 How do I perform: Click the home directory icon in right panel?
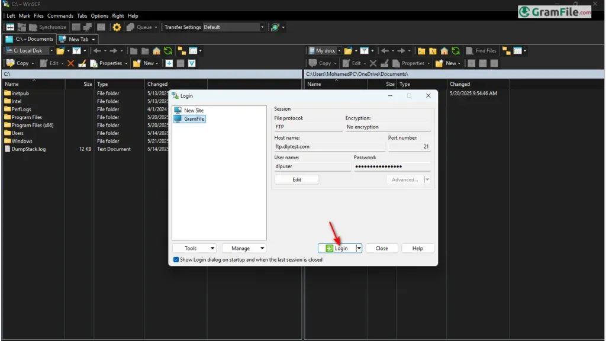tap(444, 51)
